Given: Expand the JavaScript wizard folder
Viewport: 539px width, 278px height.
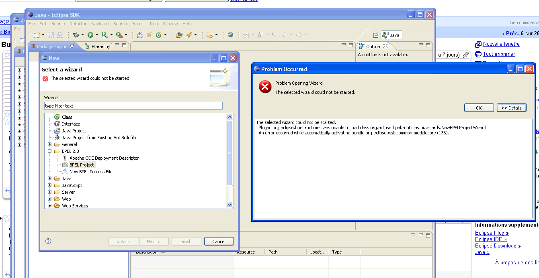Looking at the screenshot, I should [x=50, y=185].
